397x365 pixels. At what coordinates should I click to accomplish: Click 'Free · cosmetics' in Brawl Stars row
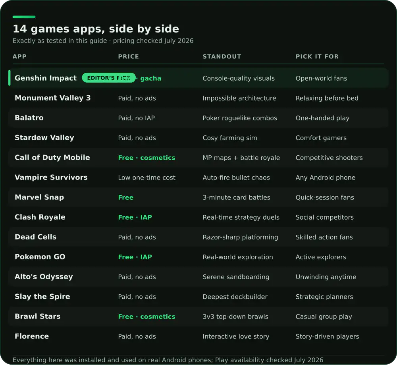146,317
